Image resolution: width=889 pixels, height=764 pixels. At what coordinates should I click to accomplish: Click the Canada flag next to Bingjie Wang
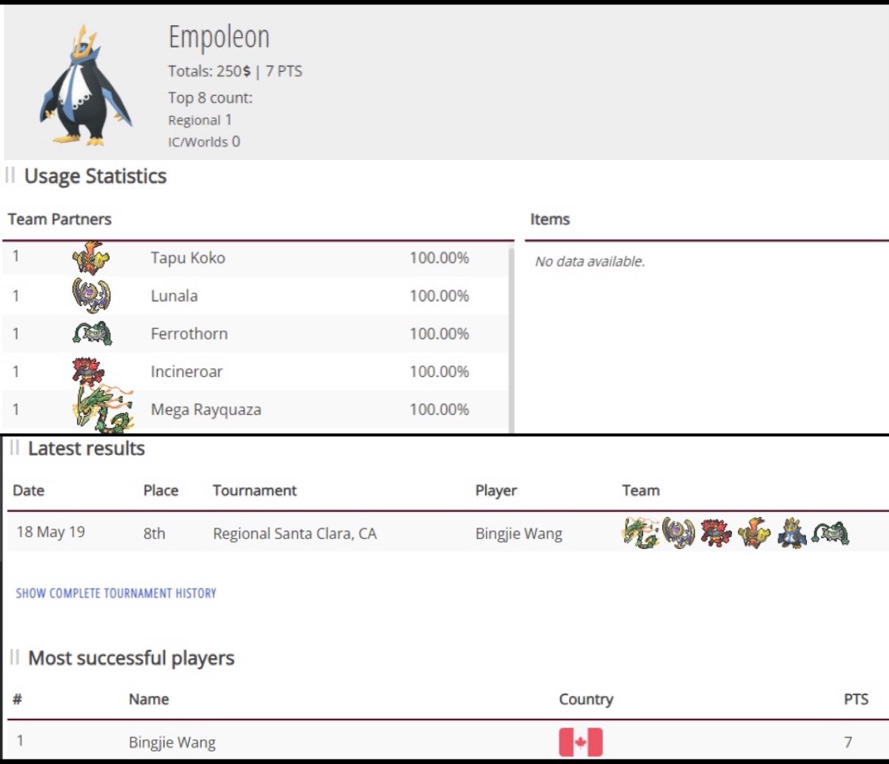tap(581, 740)
